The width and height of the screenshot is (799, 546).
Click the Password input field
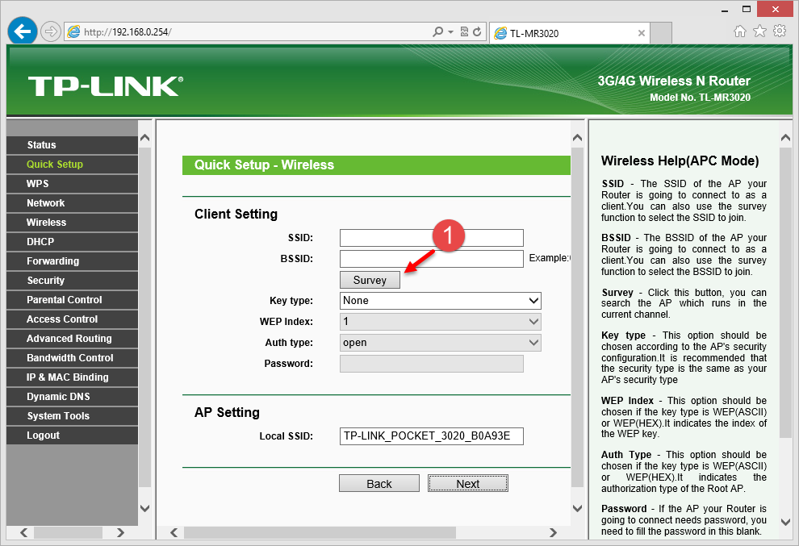click(x=432, y=364)
